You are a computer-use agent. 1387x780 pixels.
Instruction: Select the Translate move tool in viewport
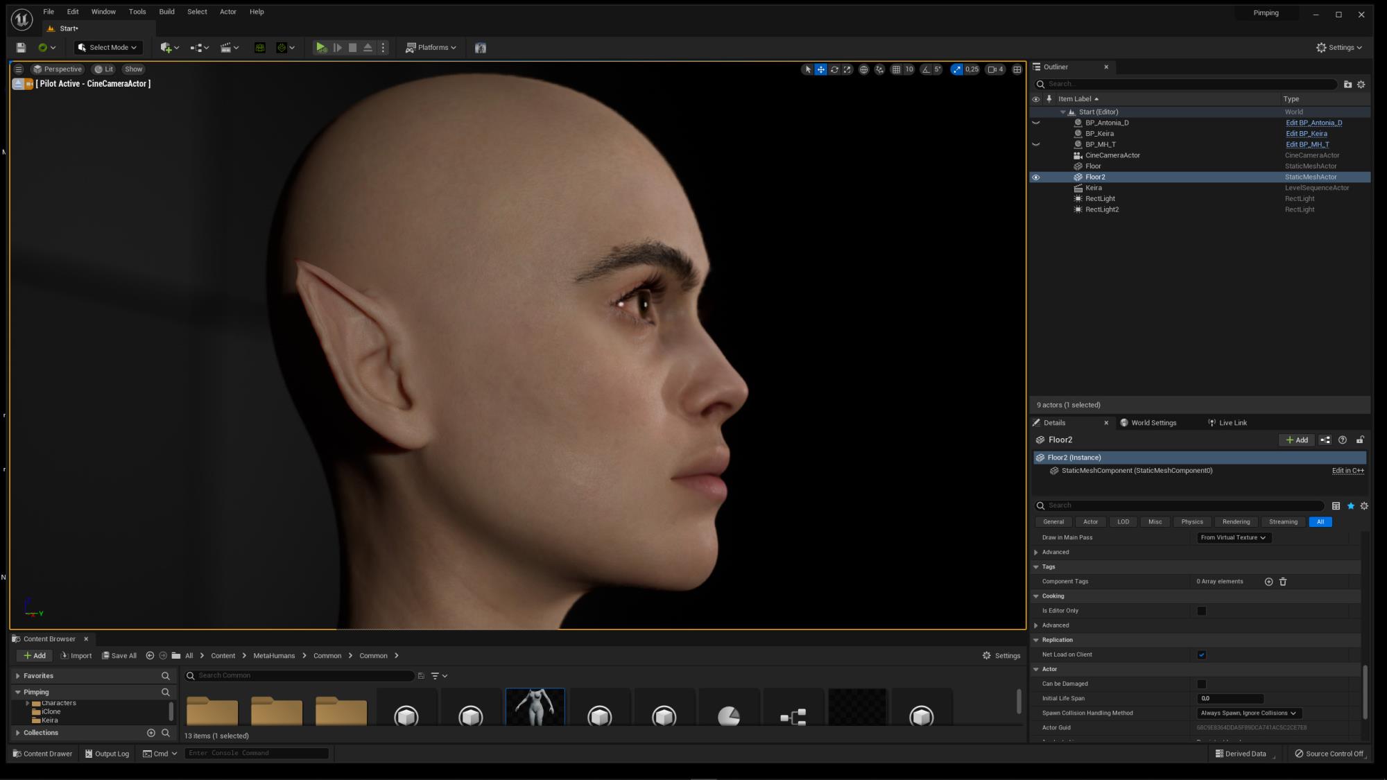coord(821,69)
